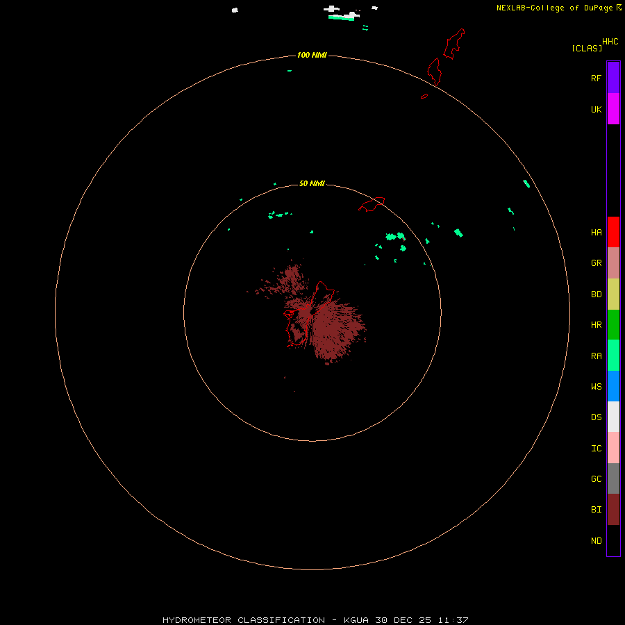Click the HA legend label
This screenshot has height=625, width=625.
[596, 233]
